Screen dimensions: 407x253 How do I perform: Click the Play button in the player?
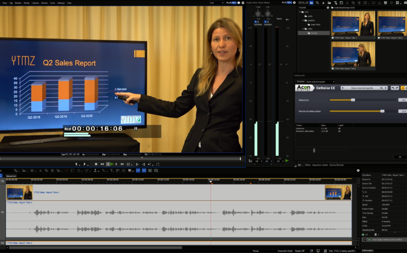point(112,164)
